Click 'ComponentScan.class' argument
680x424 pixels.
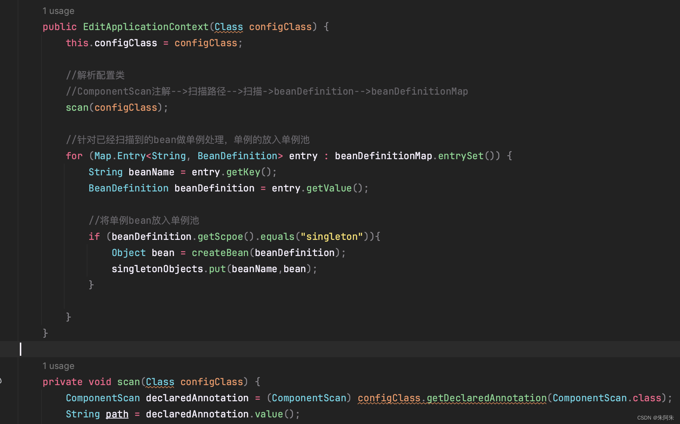[x=607, y=398]
